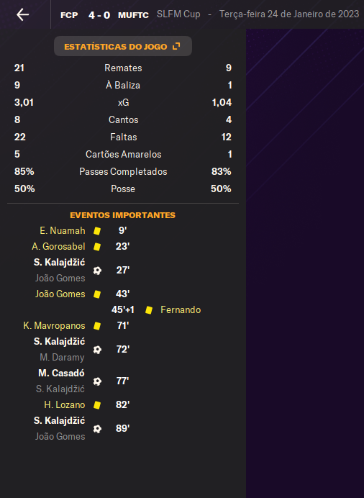Click E. Nuamah's yellow card icon

click(x=97, y=230)
